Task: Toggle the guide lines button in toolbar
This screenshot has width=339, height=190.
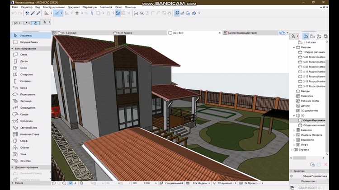Action: tap(56, 13)
